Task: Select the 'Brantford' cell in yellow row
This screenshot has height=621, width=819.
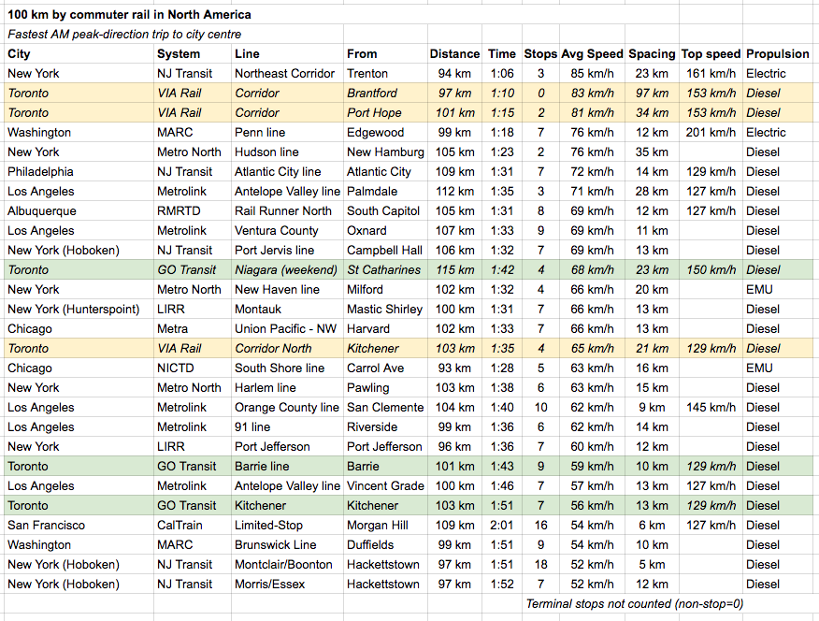Action: [x=372, y=93]
